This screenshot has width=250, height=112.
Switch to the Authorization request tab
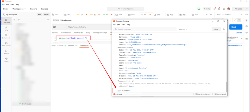pos(66,33)
